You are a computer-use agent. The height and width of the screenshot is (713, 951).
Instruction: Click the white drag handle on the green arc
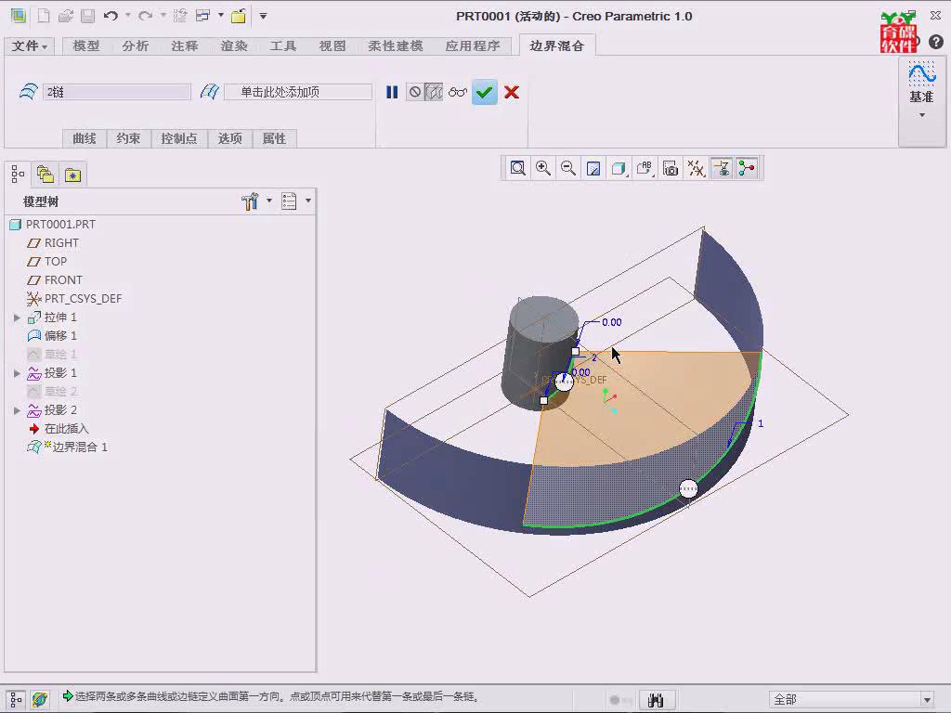pyautogui.click(x=688, y=488)
